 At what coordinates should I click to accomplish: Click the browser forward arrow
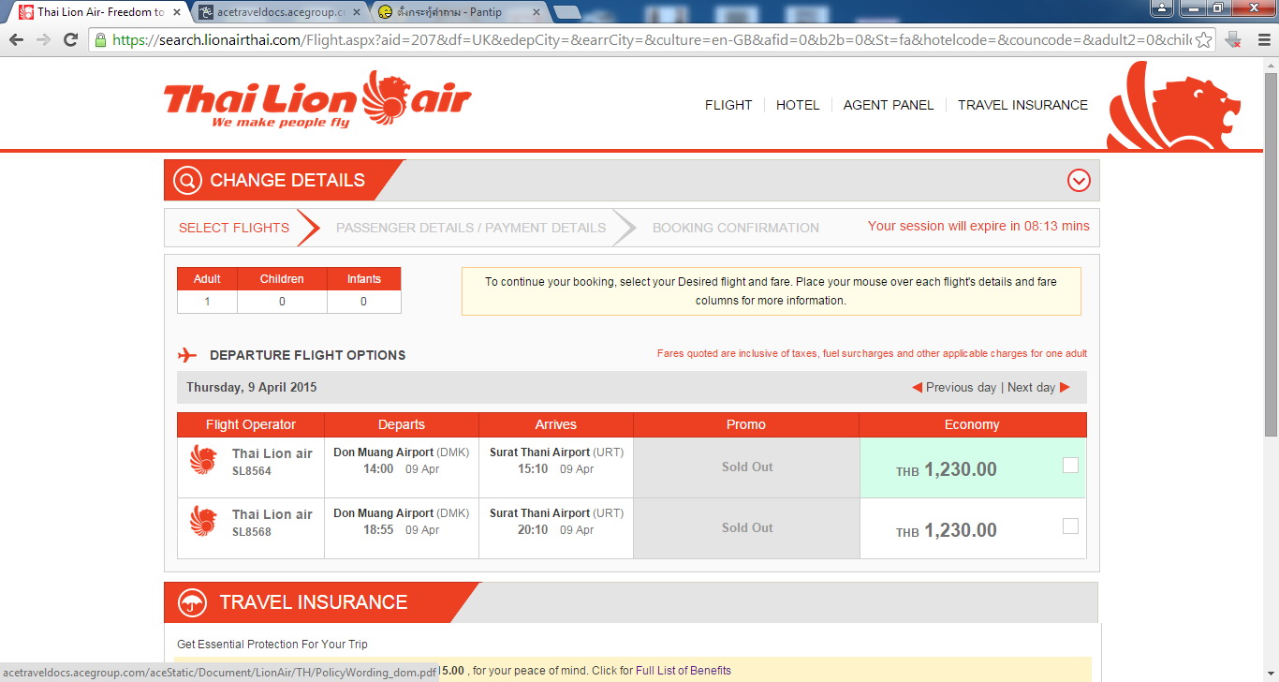click(x=43, y=39)
